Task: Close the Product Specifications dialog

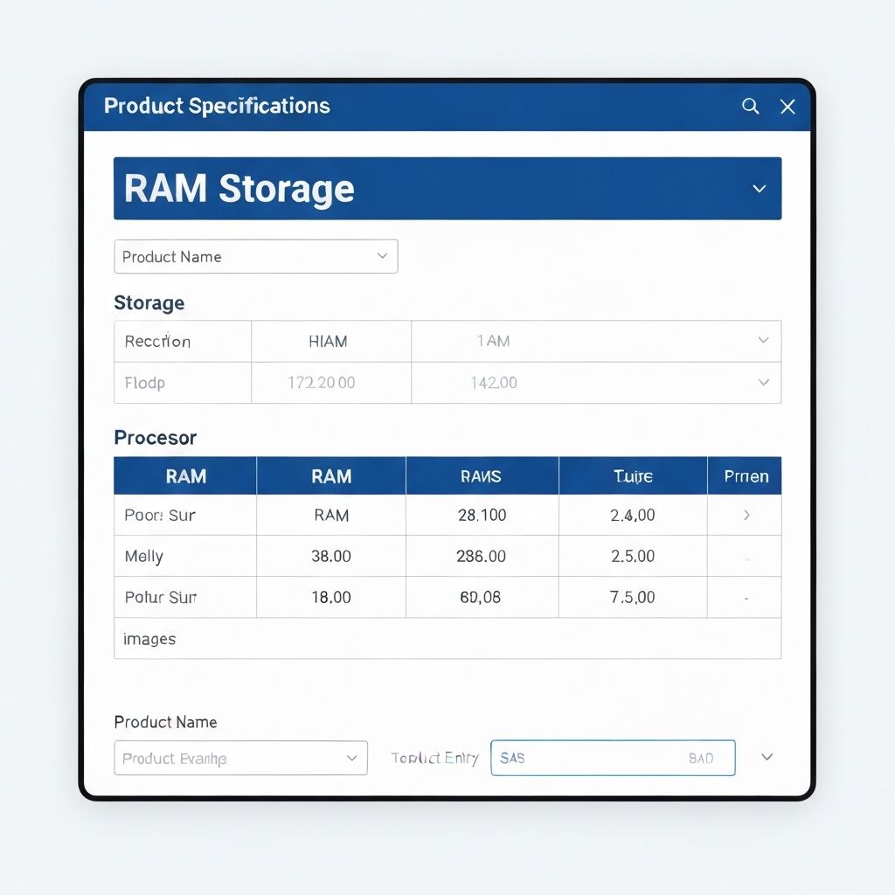Action: coord(787,107)
